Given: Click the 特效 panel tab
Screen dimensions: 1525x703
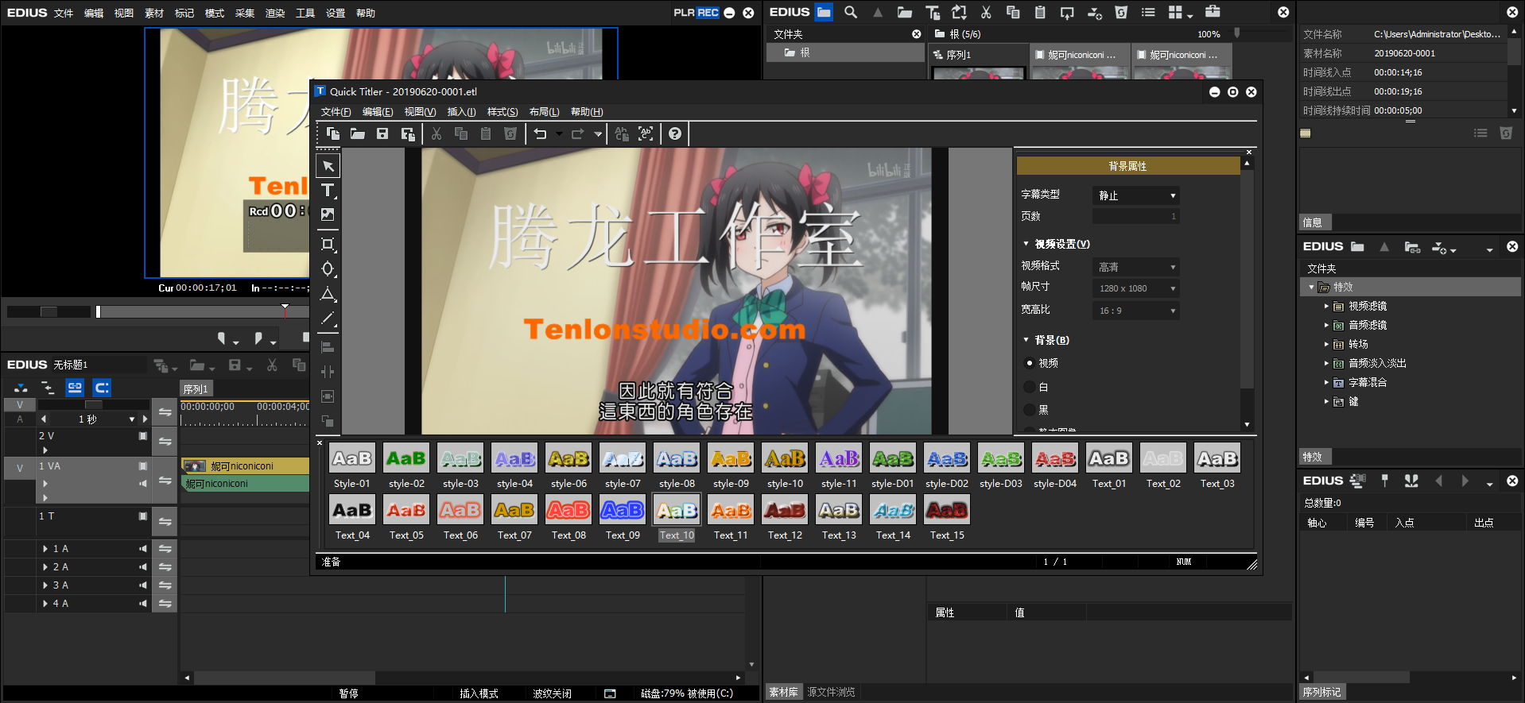Looking at the screenshot, I should point(1314,457).
